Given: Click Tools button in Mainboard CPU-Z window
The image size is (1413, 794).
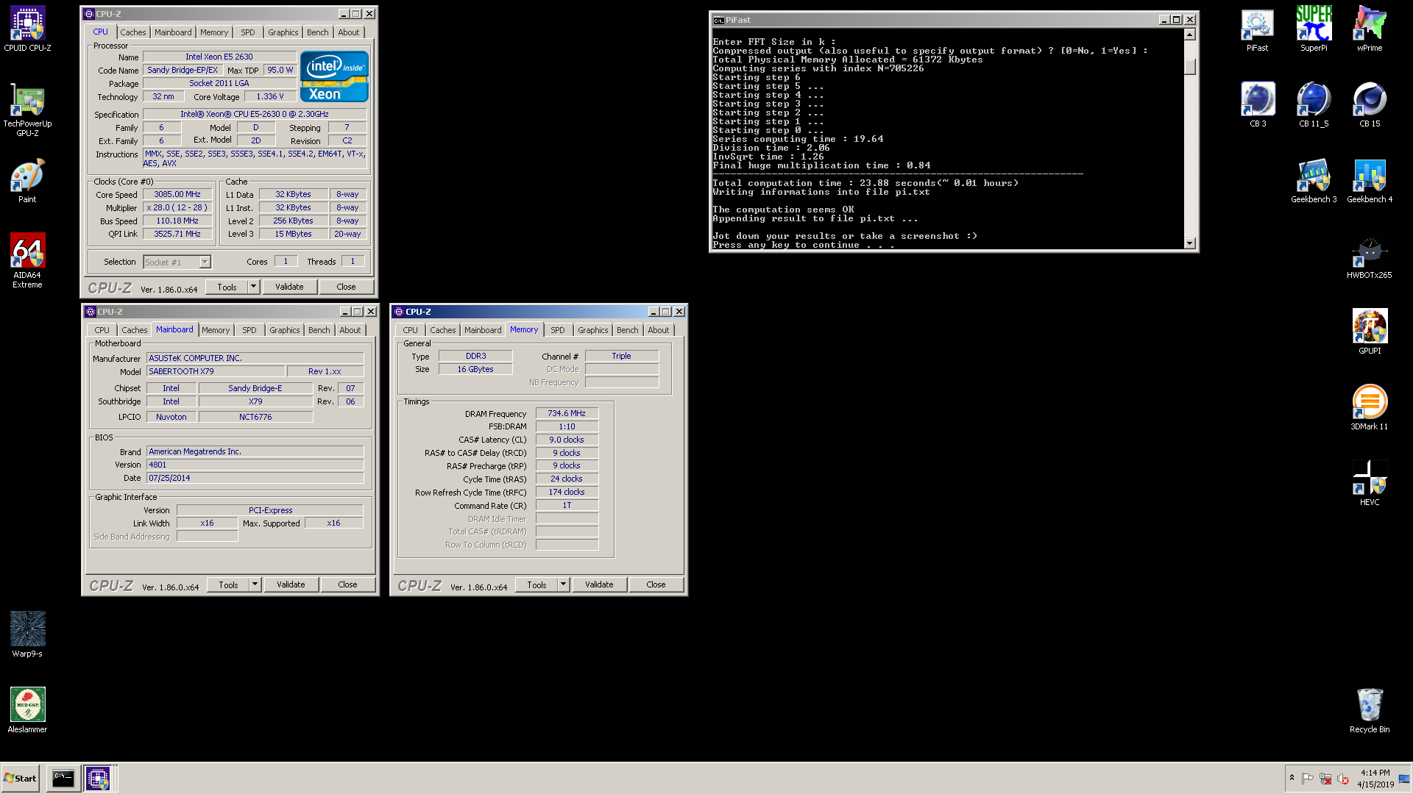Looking at the screenshot, I should coord(228,584).
